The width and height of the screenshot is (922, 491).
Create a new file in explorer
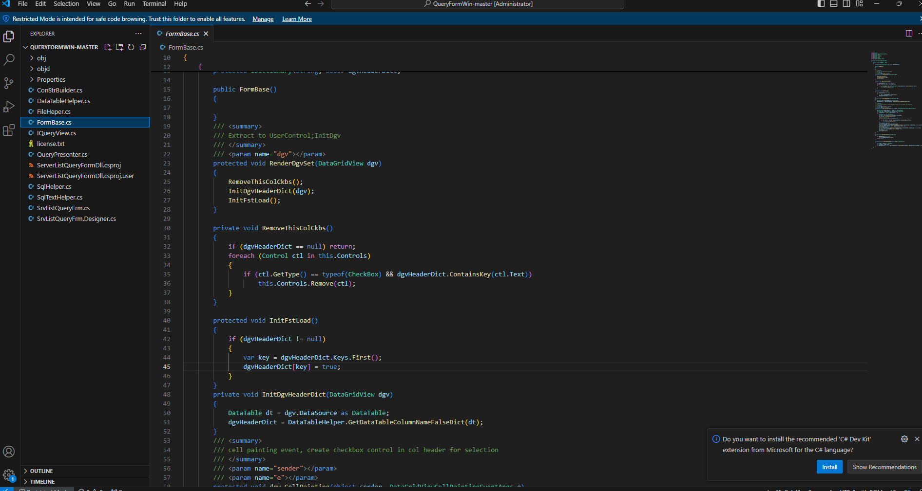point(108,47)
